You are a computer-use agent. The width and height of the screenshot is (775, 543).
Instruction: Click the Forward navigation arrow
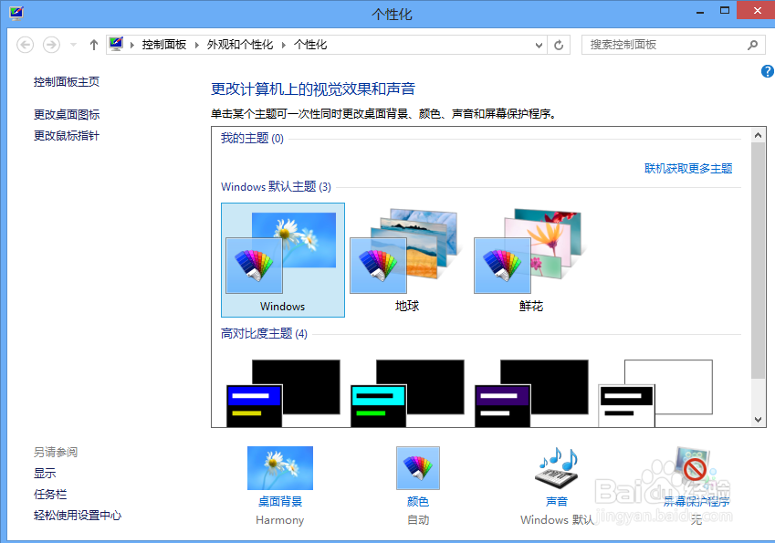pos(51,45)
